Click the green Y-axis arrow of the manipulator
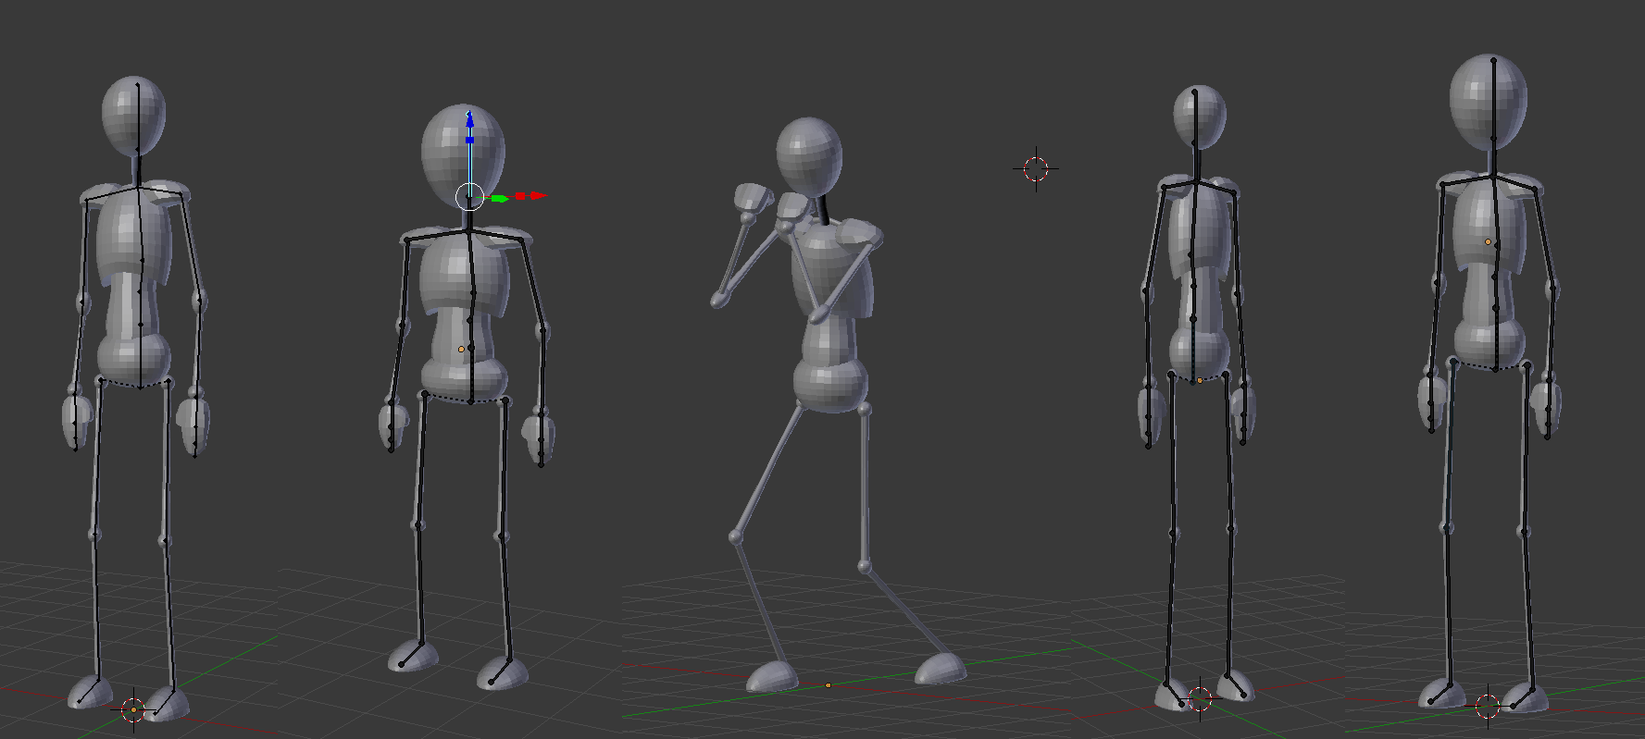The height and width of the screenshot is (739, 1645). (499, 198)
